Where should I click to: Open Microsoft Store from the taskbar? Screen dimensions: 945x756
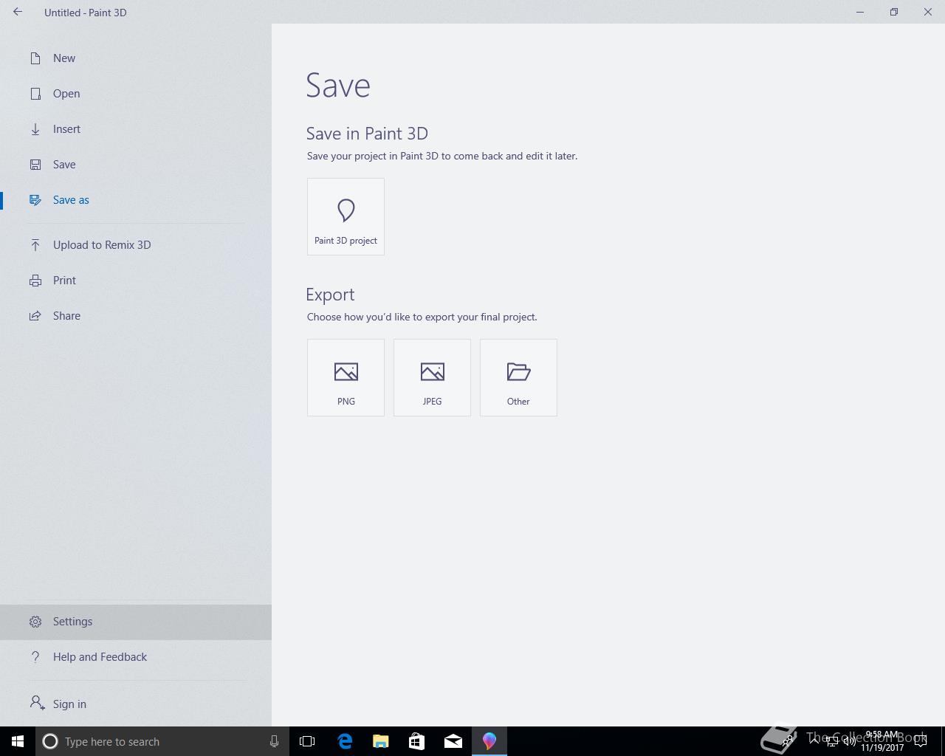point(417,741)
